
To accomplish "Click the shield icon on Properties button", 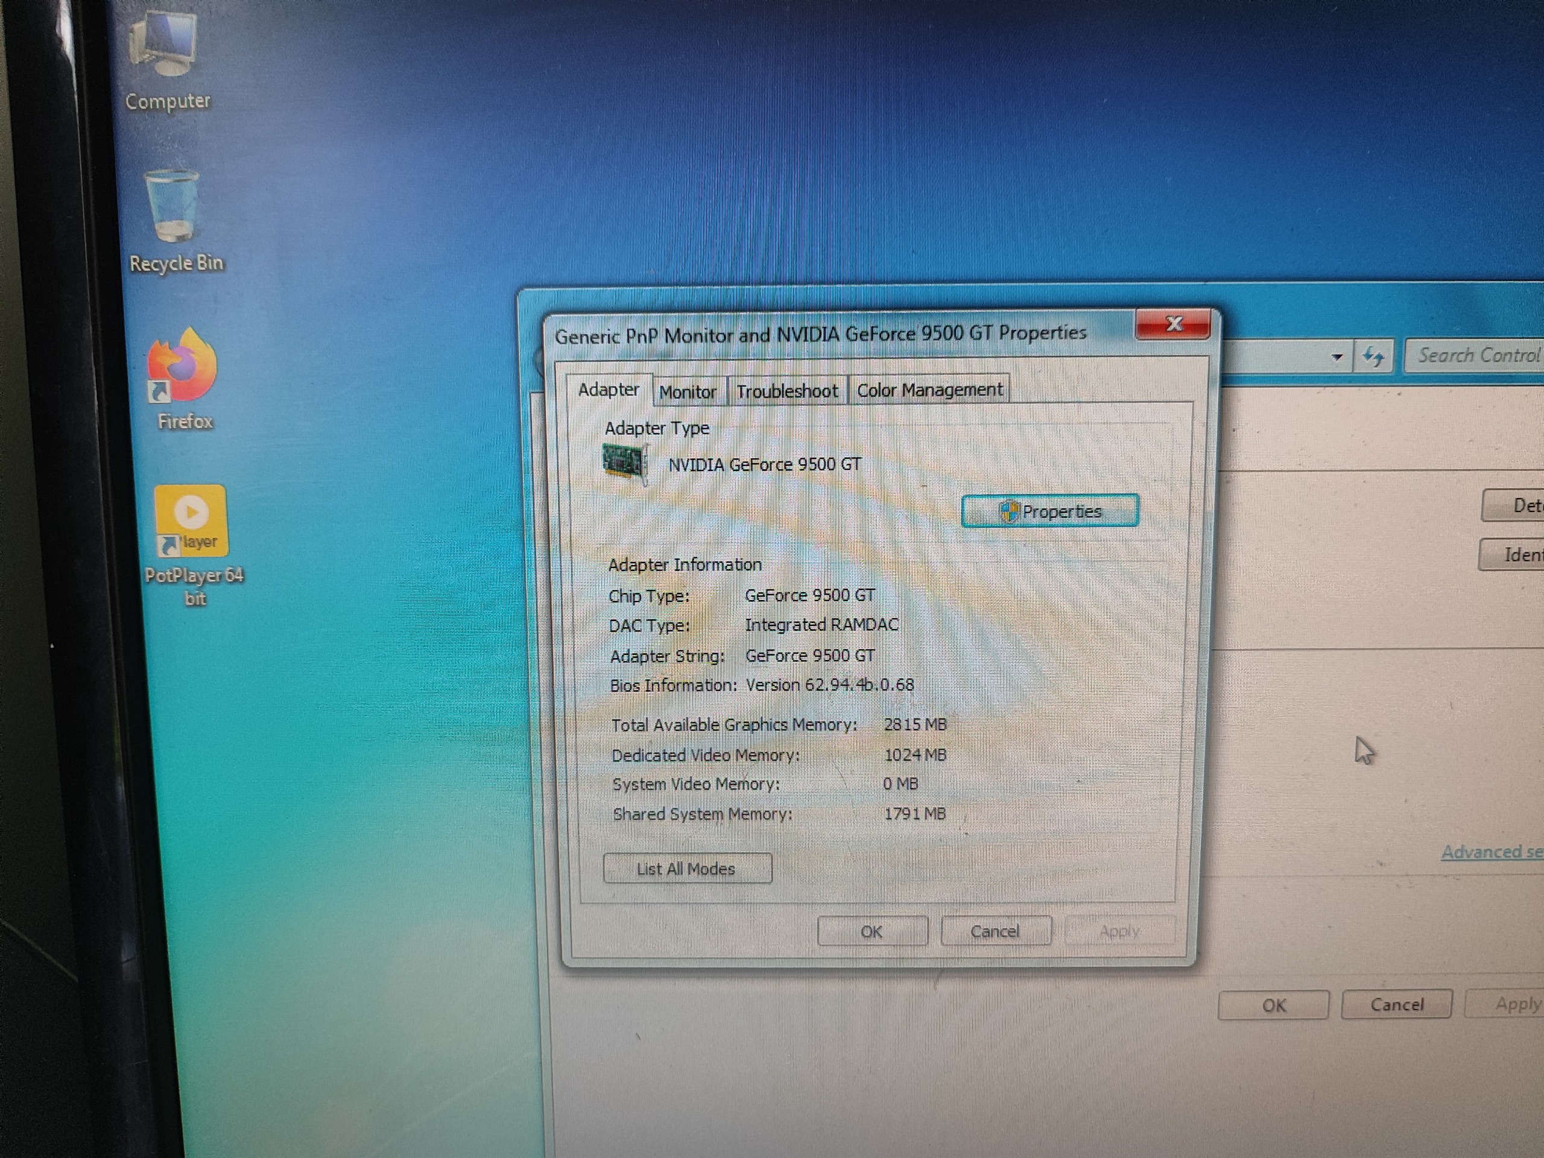I will coord(1008,511).
